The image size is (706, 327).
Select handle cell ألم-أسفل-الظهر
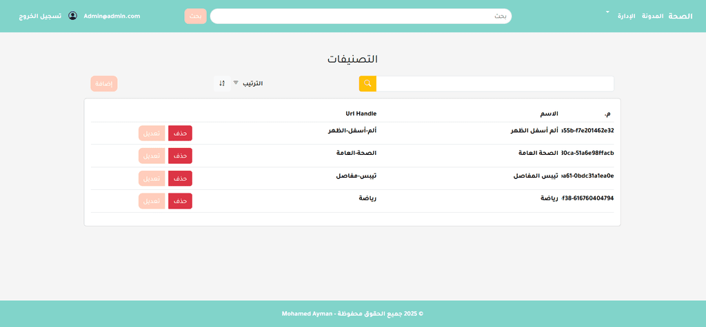tap(352, 130)
